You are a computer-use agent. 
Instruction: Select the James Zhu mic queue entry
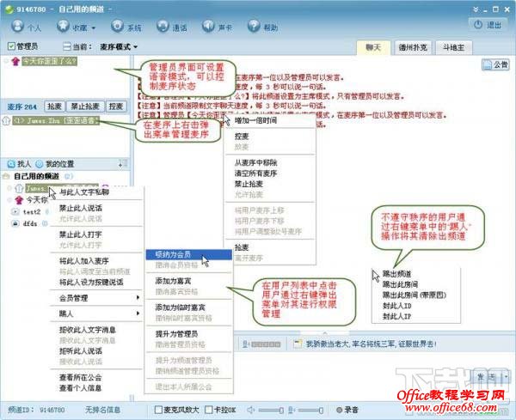56,120
